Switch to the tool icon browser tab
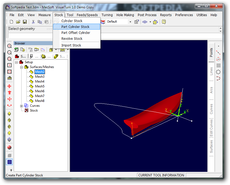230x185 pixels. point(34,56)
